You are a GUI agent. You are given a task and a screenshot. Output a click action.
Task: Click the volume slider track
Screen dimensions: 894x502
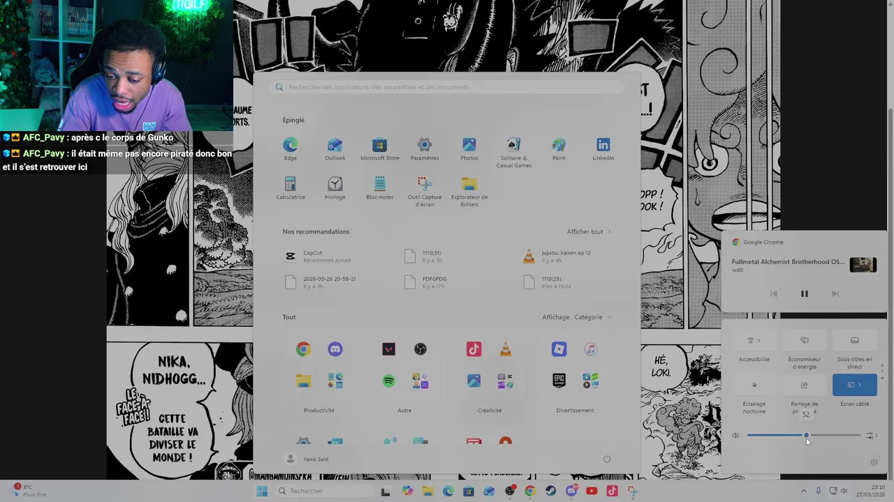click(x=804, y=436)
